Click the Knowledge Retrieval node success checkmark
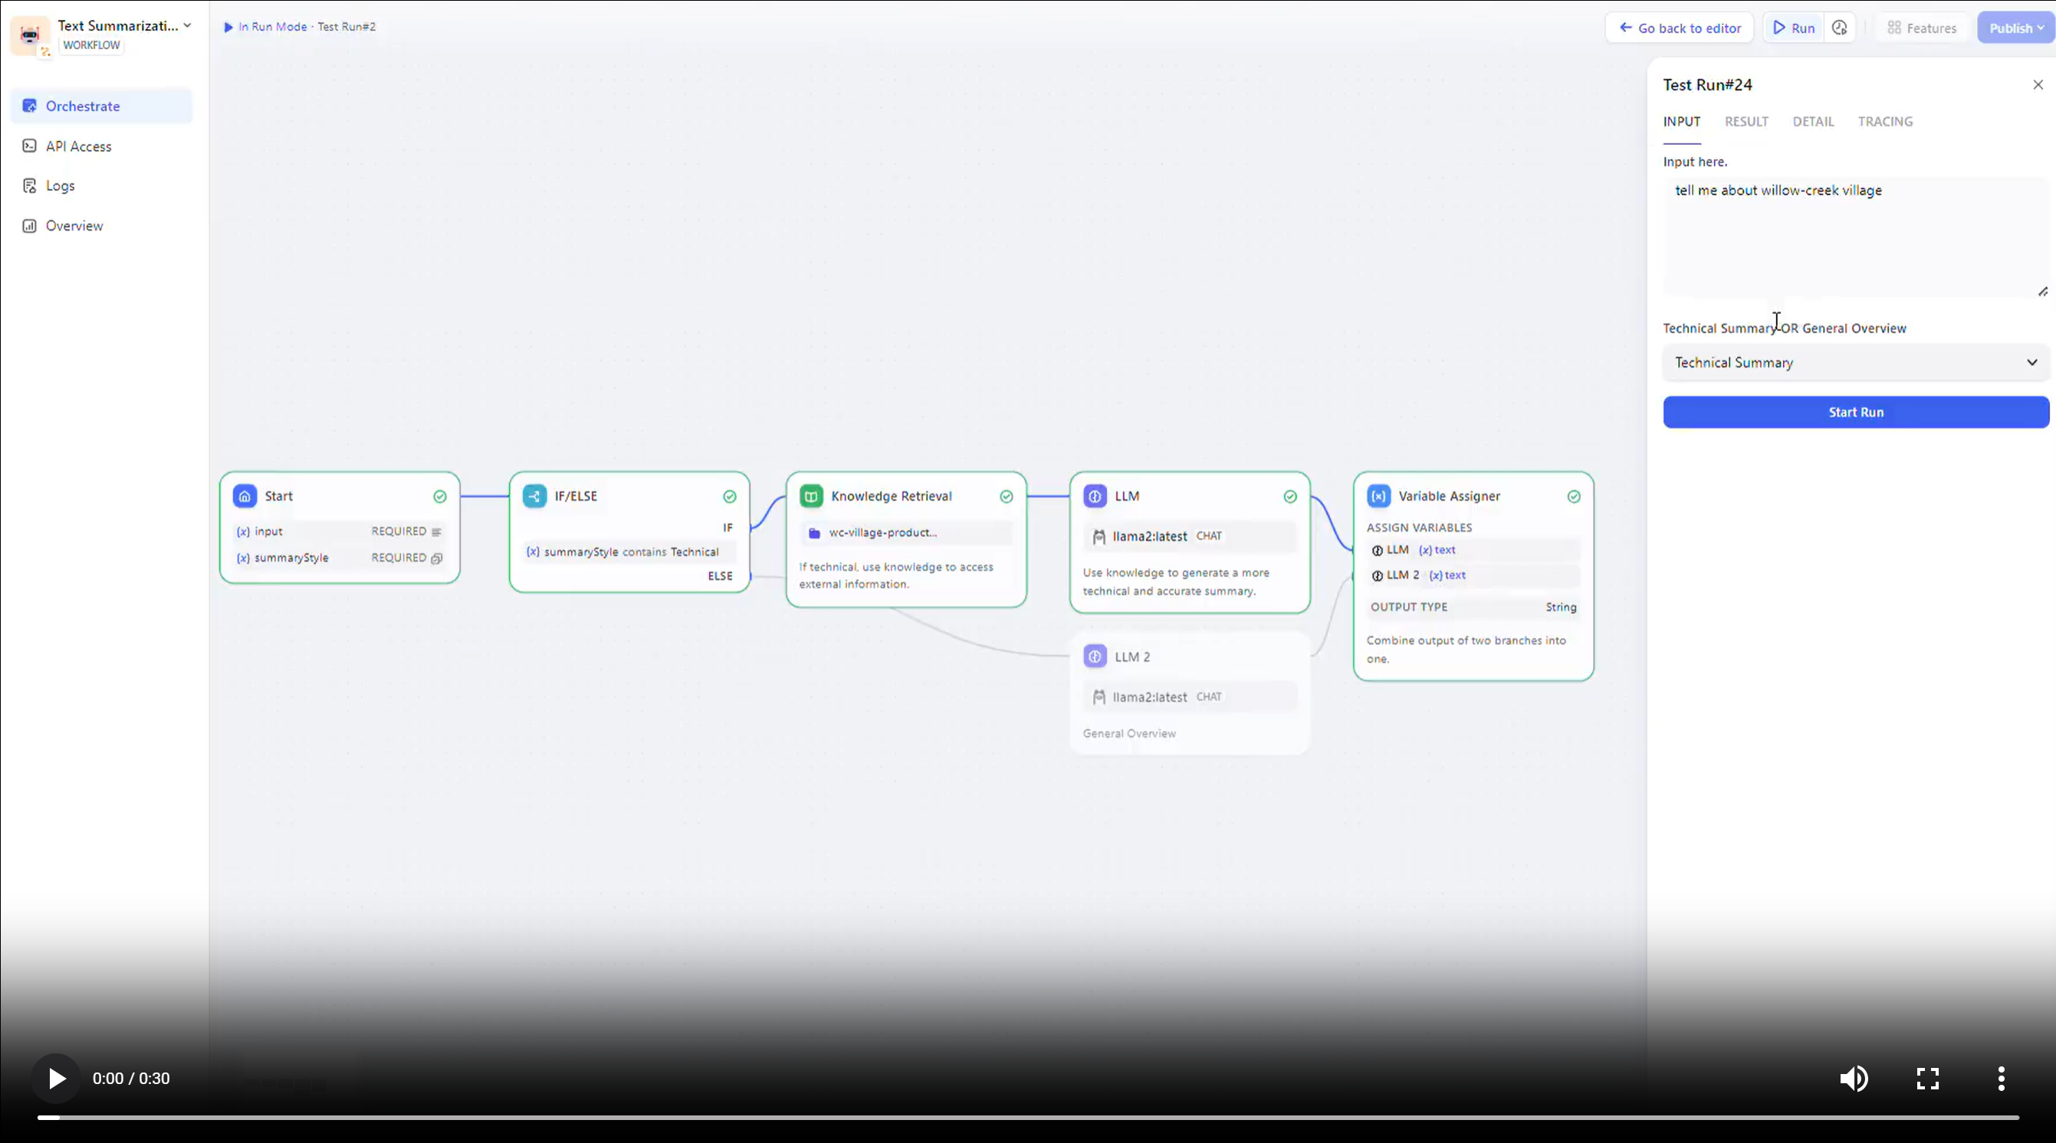Image resolution: width=2056 pixels, height=1143 pixels. click(x=1007, y=497)
